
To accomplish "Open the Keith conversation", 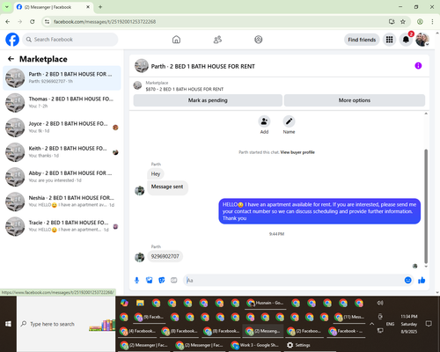I will (x=62, y=152).
